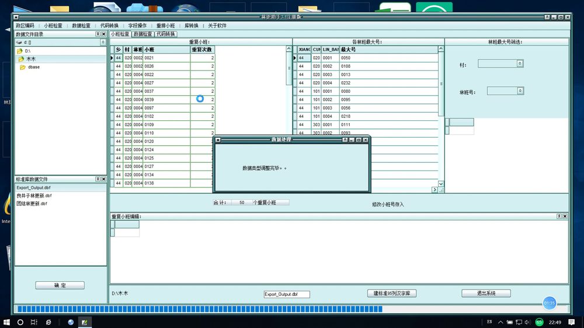Open the 数据检查 menu in menu bar
This screenshot has width=584, height=328.
click(81, 26)
